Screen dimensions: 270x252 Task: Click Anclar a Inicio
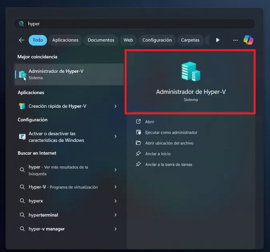click(158, 154)
